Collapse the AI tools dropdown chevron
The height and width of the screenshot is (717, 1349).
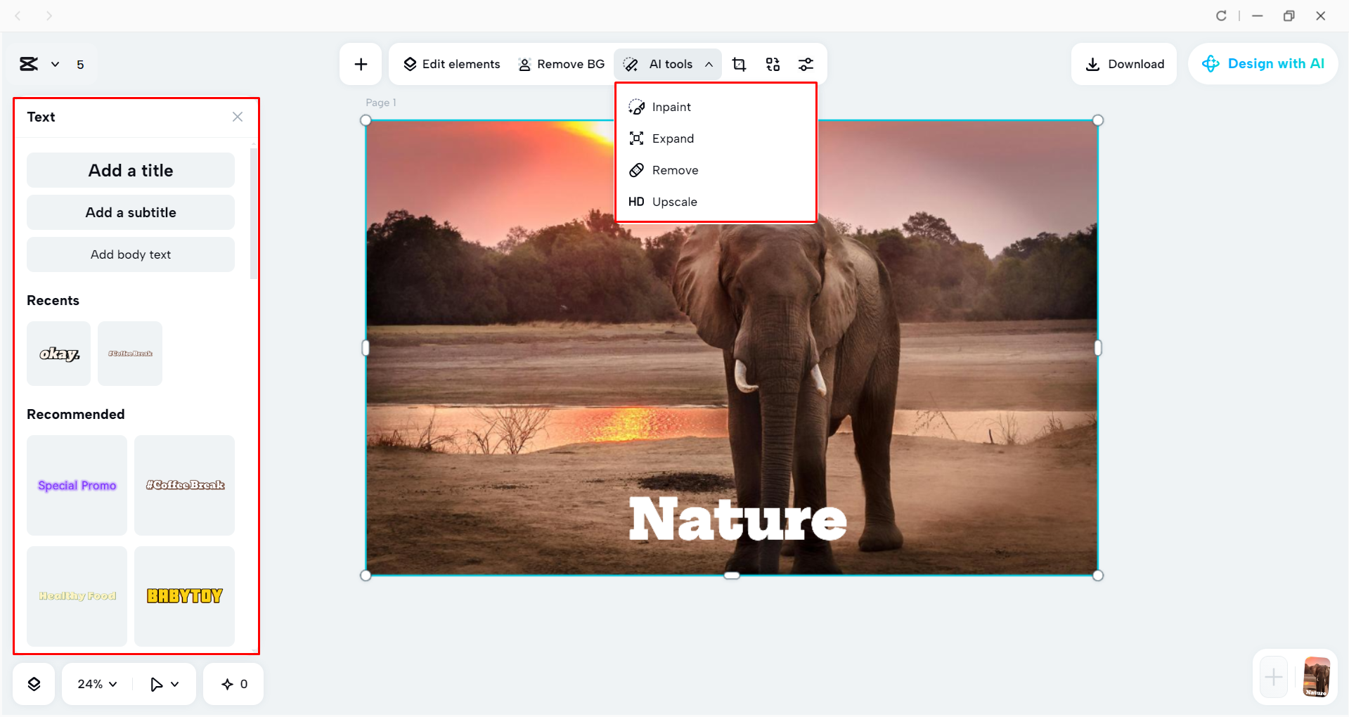click(709, 64)
